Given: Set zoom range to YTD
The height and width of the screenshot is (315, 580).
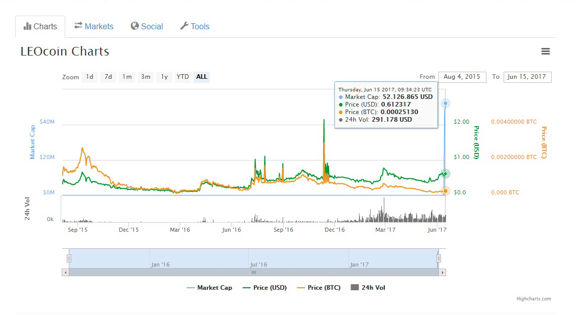Looking at the screenshot, I should [183, 77].
